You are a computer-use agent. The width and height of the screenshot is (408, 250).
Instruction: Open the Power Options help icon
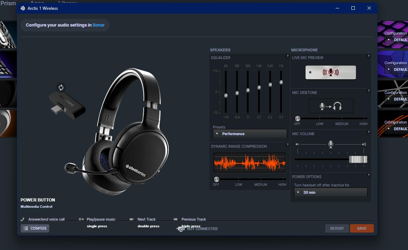point(369,175)
